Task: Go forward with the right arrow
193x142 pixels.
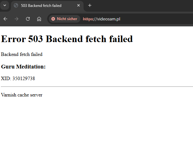Action: 16,19
